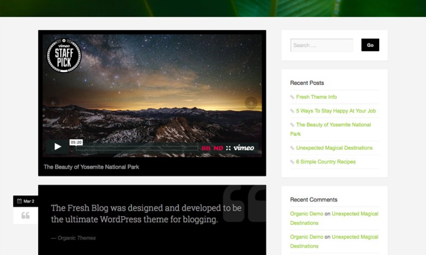Click the Fresh Blog quote text
Screen dimensions: 426x255
tap(146, 214)
